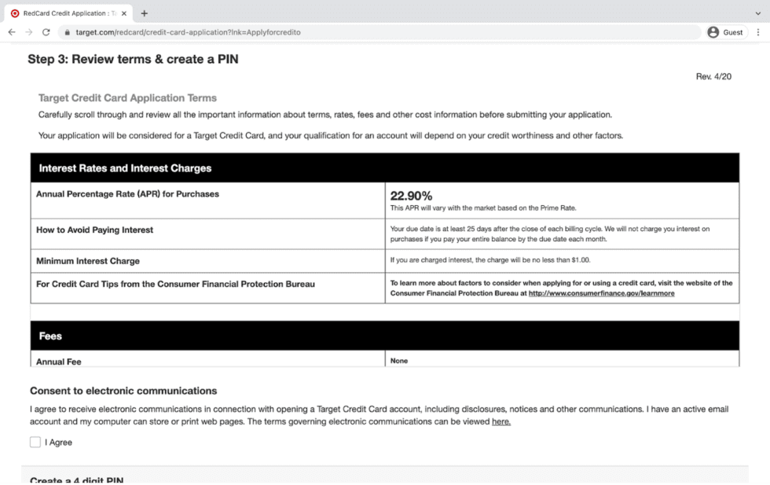The height and width of the screenshot is (485, 770).
Task: Enable consent to electronic communications
Action: click(x=35, y=442)
